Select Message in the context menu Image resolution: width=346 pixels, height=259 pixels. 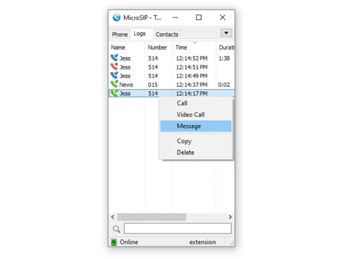click(x=196, y=126)
